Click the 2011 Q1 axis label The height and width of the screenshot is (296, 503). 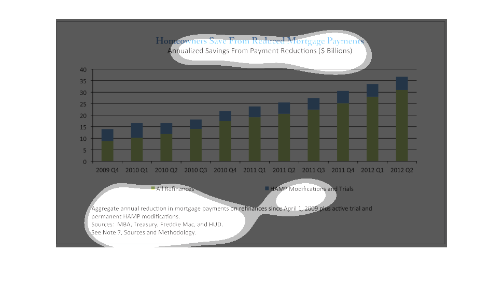(255, 170)
